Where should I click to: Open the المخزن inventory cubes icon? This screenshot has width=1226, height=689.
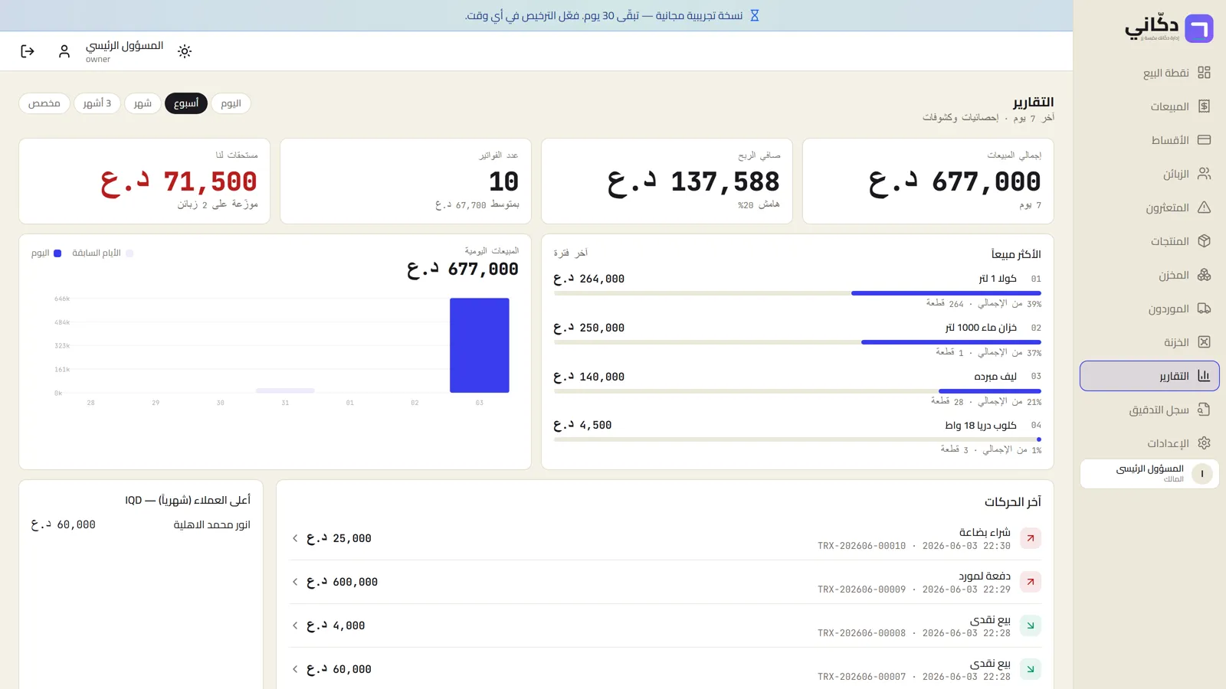point(1204,275)
